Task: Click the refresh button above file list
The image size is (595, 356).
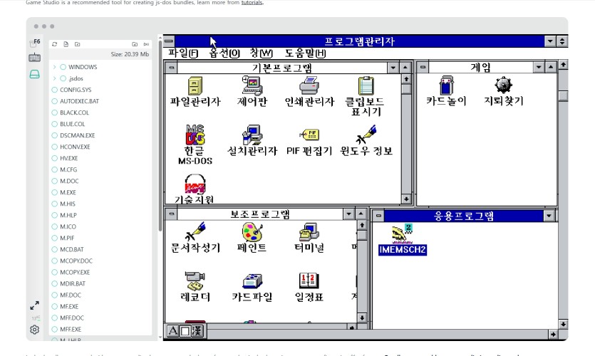Action: click(x=55, y=44)
